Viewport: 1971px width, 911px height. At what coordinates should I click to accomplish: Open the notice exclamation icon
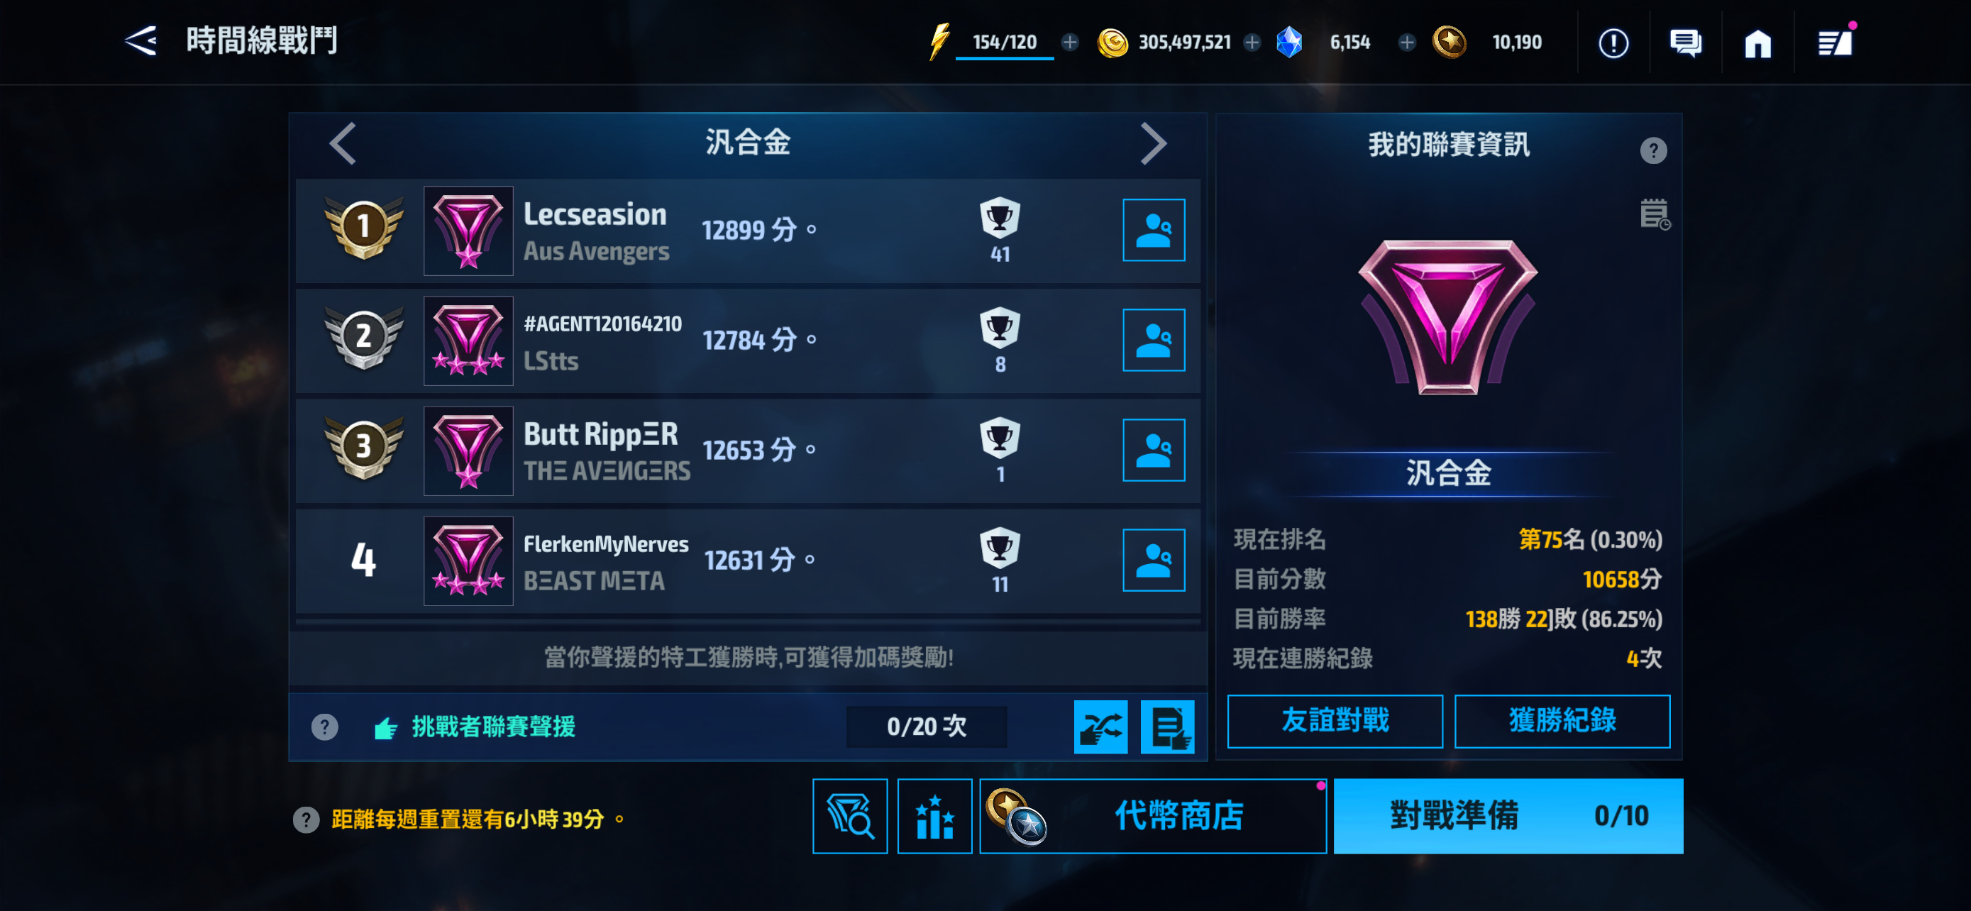tap(1613, 43)
